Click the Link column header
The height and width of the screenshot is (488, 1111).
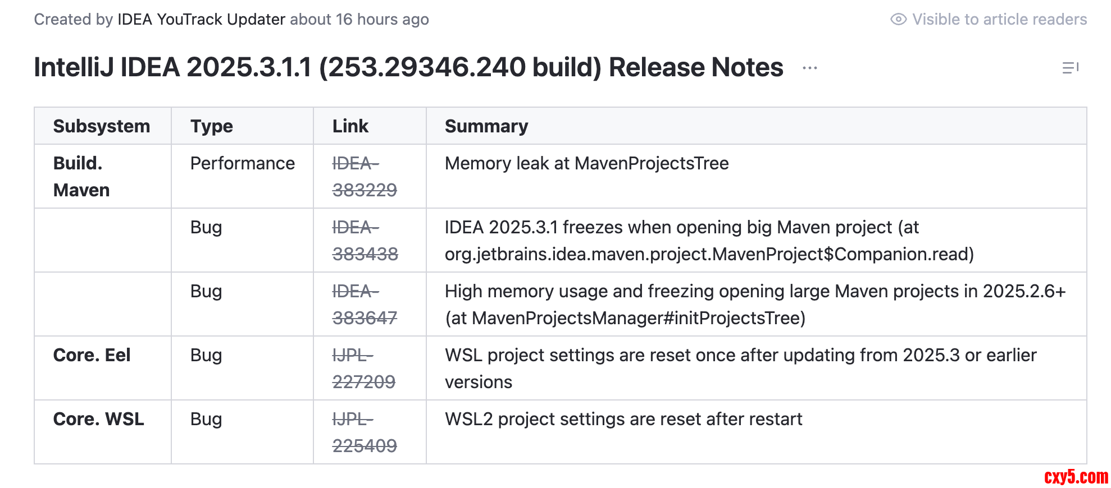350,126
